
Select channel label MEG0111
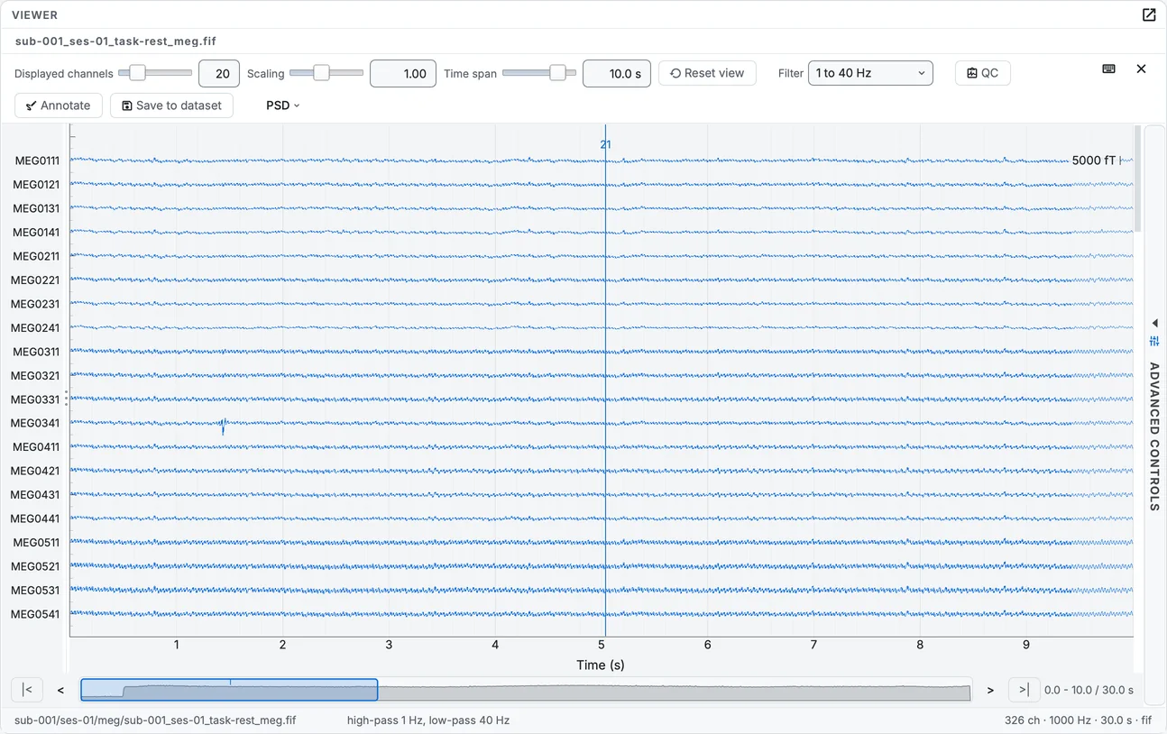tap(37, 161)
